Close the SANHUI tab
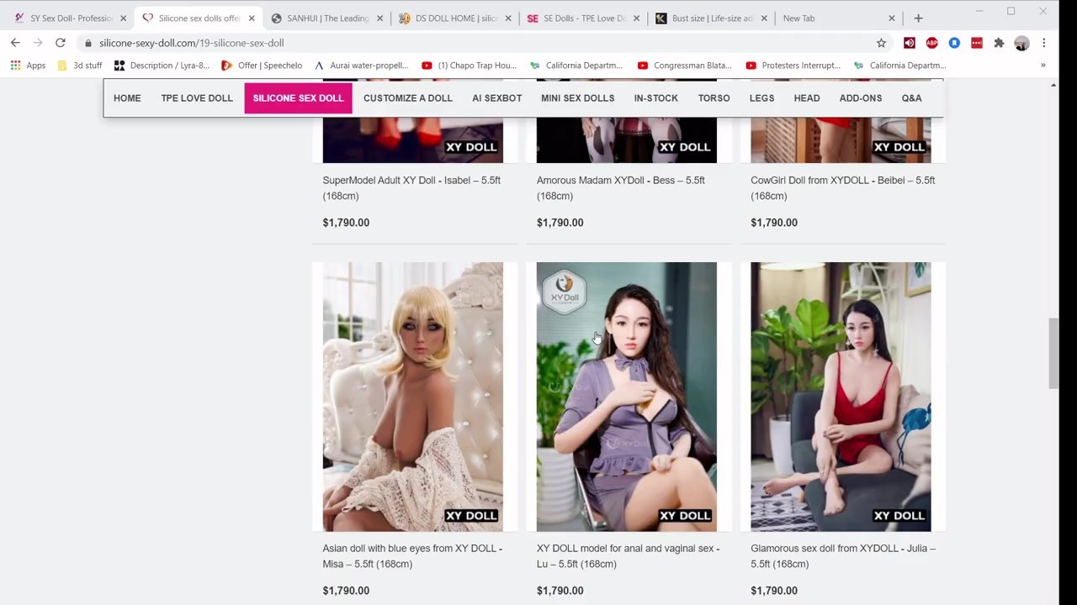The height and width of the screenshot is (605, 1077). coord(379,18)
